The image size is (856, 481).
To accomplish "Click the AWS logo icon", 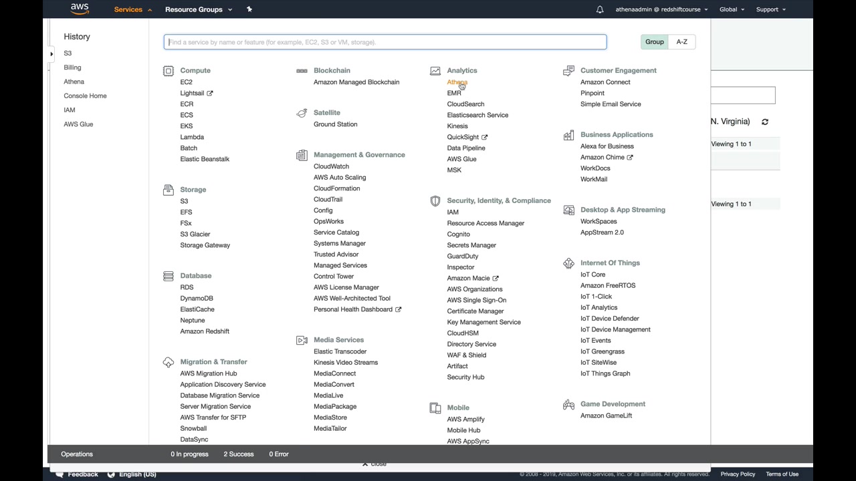I will 80,9.
